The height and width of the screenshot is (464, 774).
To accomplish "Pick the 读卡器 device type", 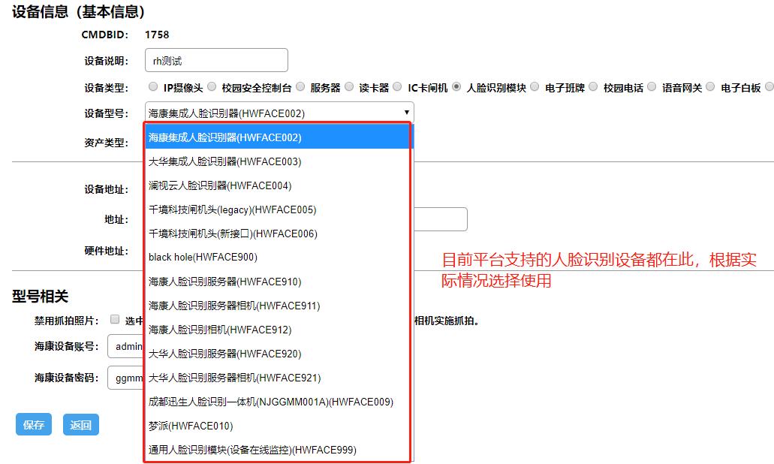I will (348, 87).
